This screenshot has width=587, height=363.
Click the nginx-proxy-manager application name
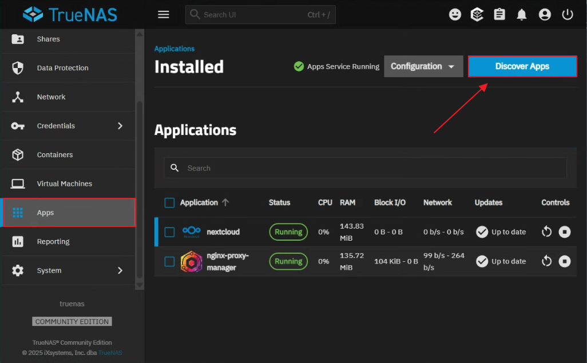click(228, 262)
